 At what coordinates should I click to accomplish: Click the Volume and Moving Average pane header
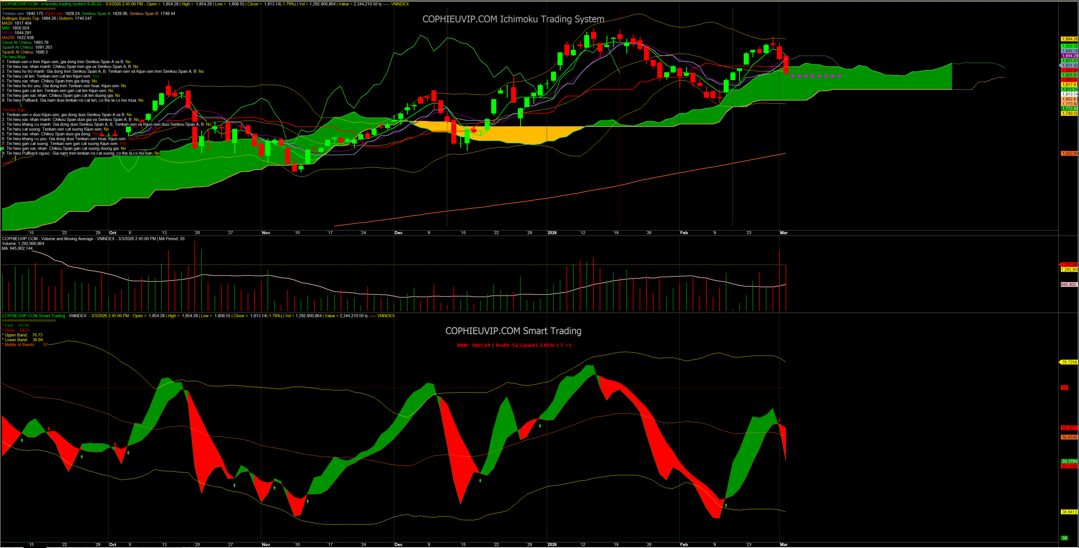(x=93, y=239)
